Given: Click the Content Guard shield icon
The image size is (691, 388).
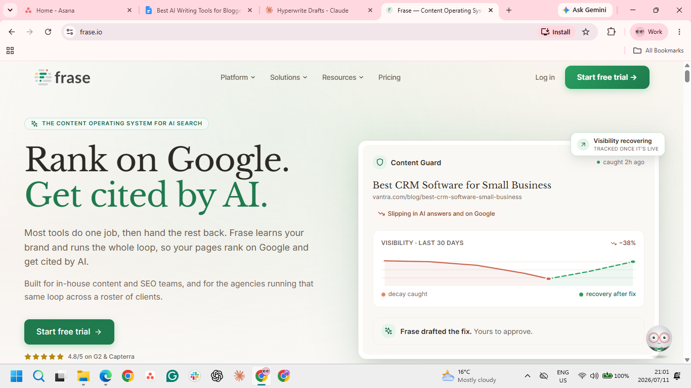Looking at the screenshot, I should coord(379,162).
